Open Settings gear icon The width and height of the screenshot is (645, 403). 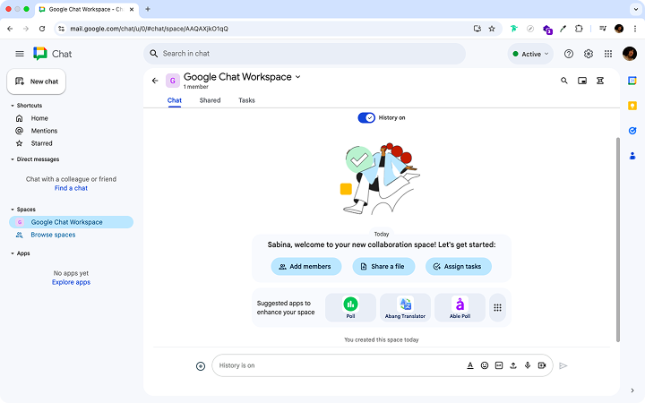pyautogui.click(x=589, y=54)
